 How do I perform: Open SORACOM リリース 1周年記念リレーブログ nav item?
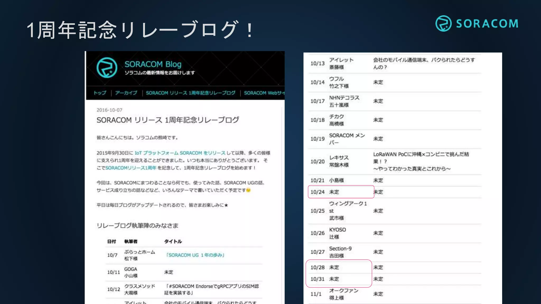[190, 93]
